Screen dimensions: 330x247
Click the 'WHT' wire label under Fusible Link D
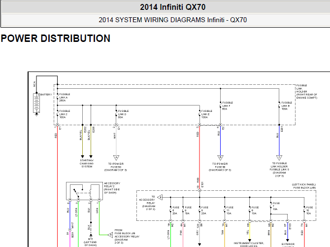tap(114, 136)
